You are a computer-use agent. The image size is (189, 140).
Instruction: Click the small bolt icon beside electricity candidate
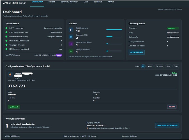pos(87,128)
